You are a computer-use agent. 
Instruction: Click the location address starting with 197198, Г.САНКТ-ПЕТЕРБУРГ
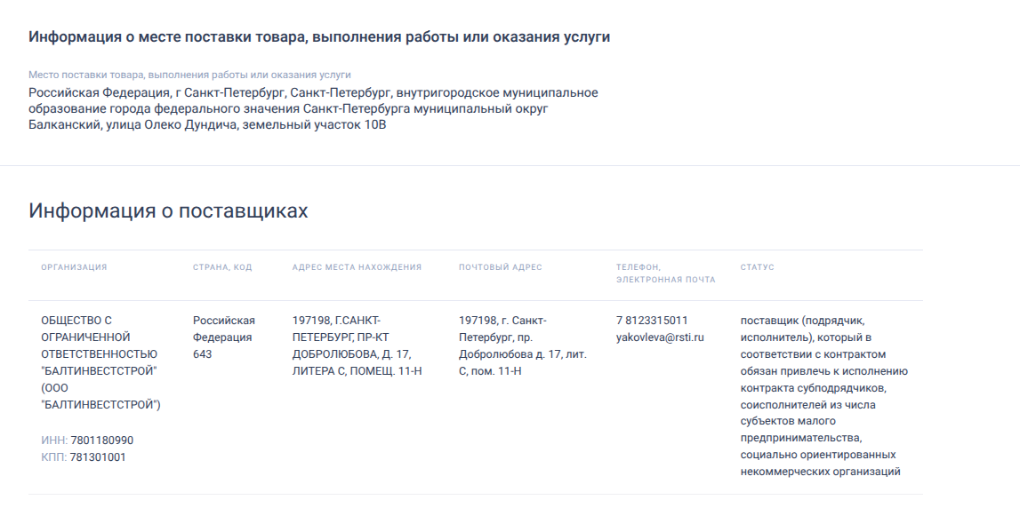pyautogui.click(x=357, y=345)
